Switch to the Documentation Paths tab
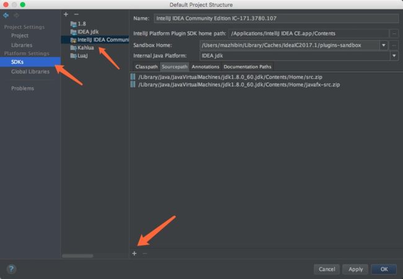Viewport: 403px width, 279px height. (x=247, y=67)
